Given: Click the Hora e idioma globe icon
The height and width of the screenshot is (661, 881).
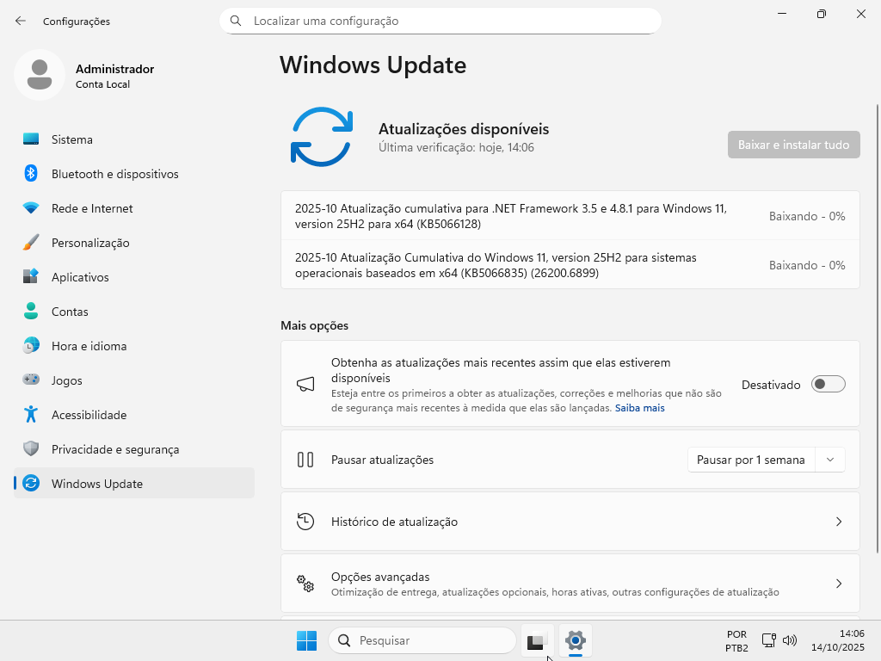Looking at the screenshot, I should (x=31, y=345).
